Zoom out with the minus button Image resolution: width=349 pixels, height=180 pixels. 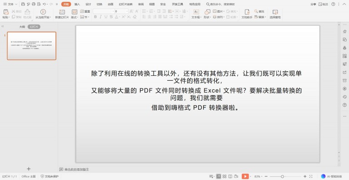[x=266, y=176]
